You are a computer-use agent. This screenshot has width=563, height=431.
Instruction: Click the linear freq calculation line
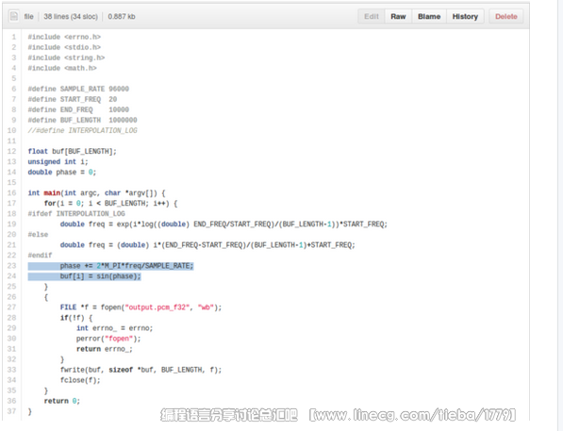tap(207, 245)
